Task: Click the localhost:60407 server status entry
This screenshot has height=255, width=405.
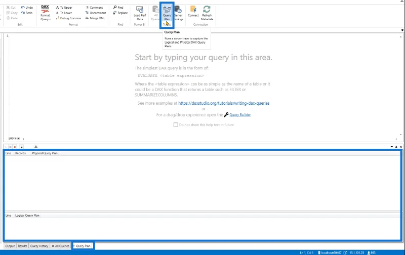Action: (330, 252)
